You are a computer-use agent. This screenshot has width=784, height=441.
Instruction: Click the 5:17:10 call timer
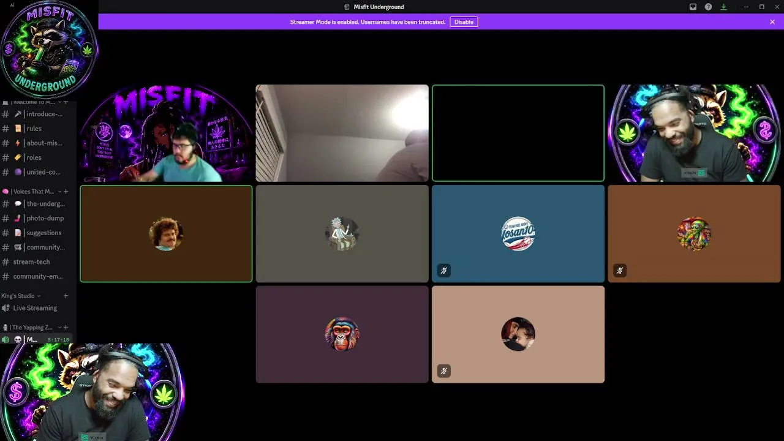[58, 340]
